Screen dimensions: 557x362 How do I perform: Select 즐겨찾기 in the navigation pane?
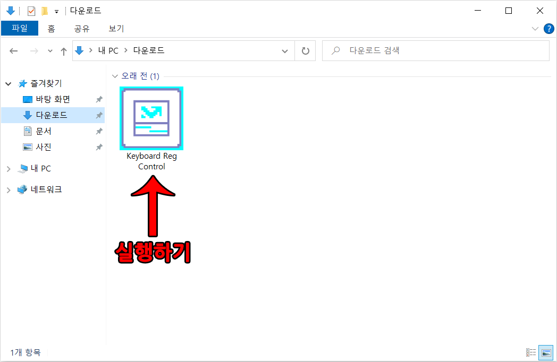click(46, 83)
